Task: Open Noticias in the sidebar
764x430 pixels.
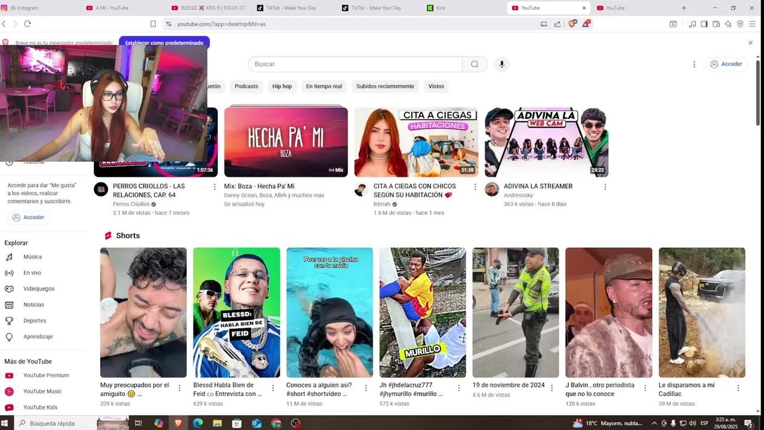Action: (33, 305)
